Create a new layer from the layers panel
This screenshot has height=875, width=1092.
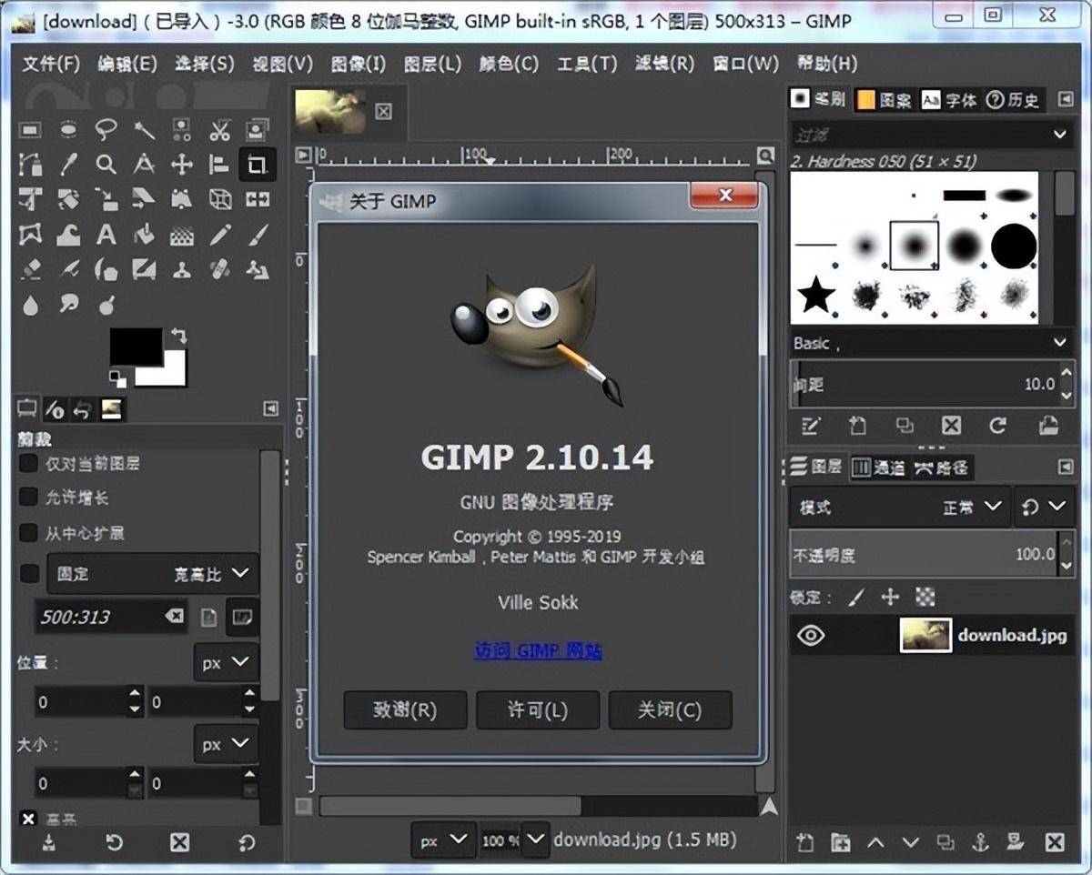click(x=804, y=842)
